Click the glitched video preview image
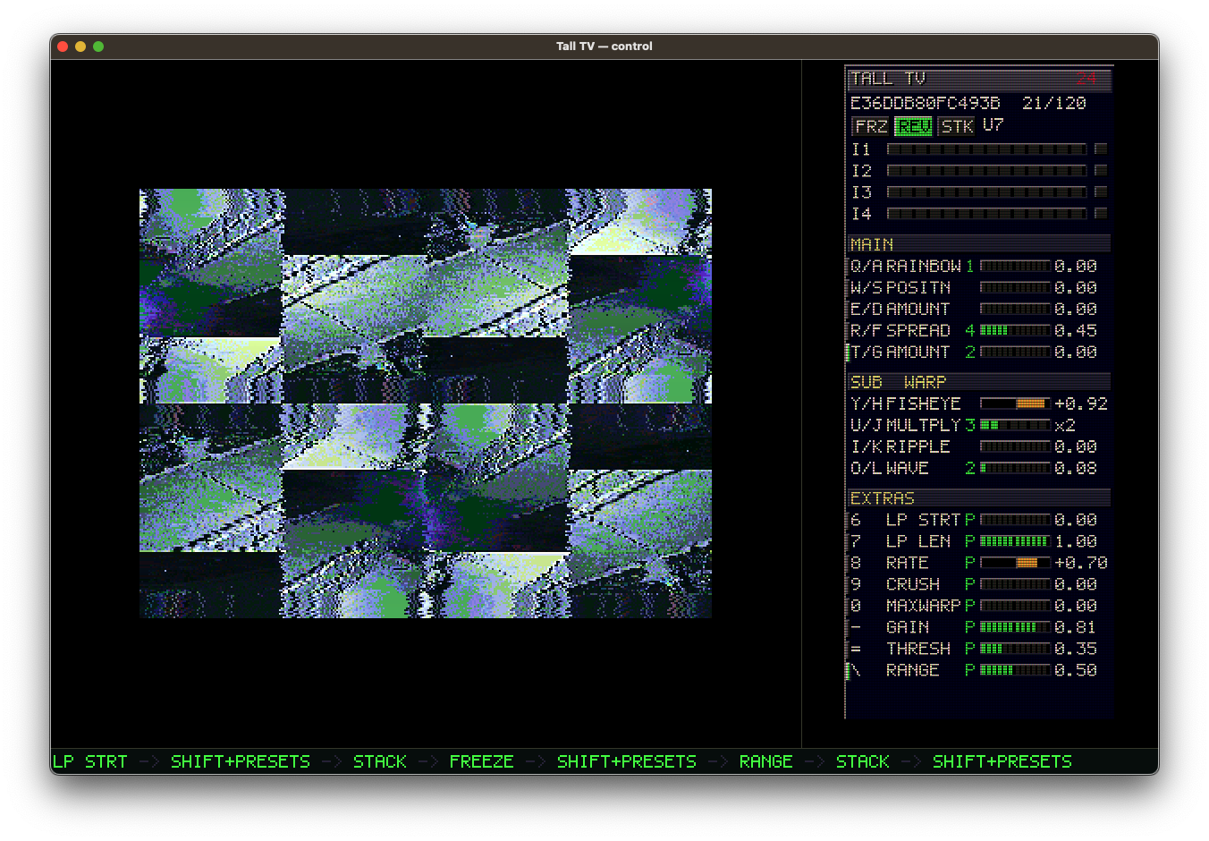The width and height of the screenshot is (1209, 841). coord(426,404)
